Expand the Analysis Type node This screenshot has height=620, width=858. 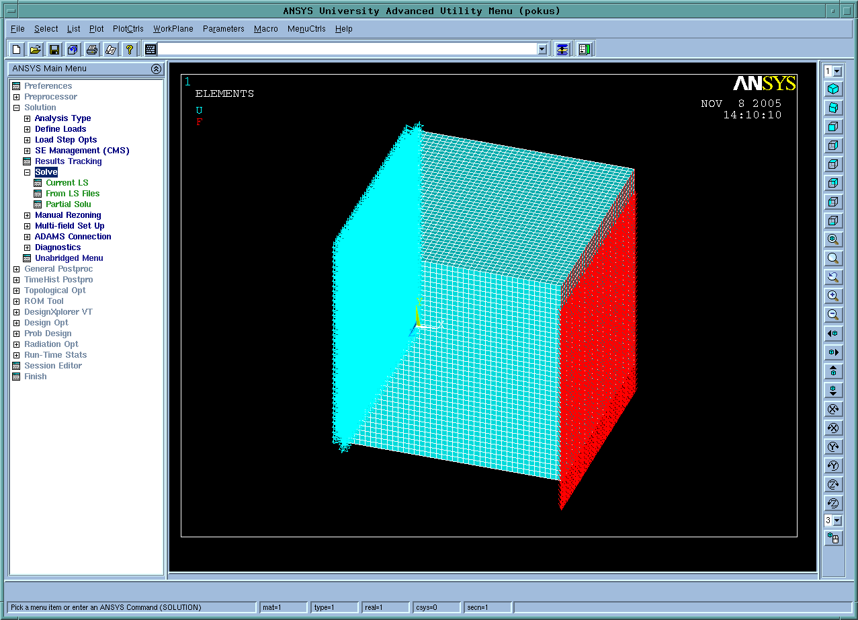point(27,118)
